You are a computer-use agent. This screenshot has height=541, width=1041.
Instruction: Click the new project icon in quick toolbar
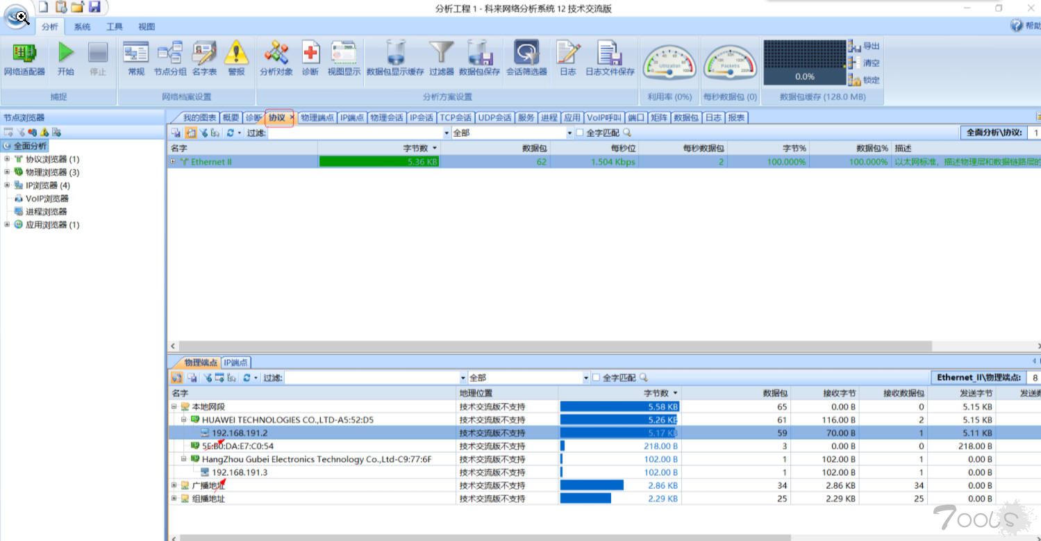point(44,7)
